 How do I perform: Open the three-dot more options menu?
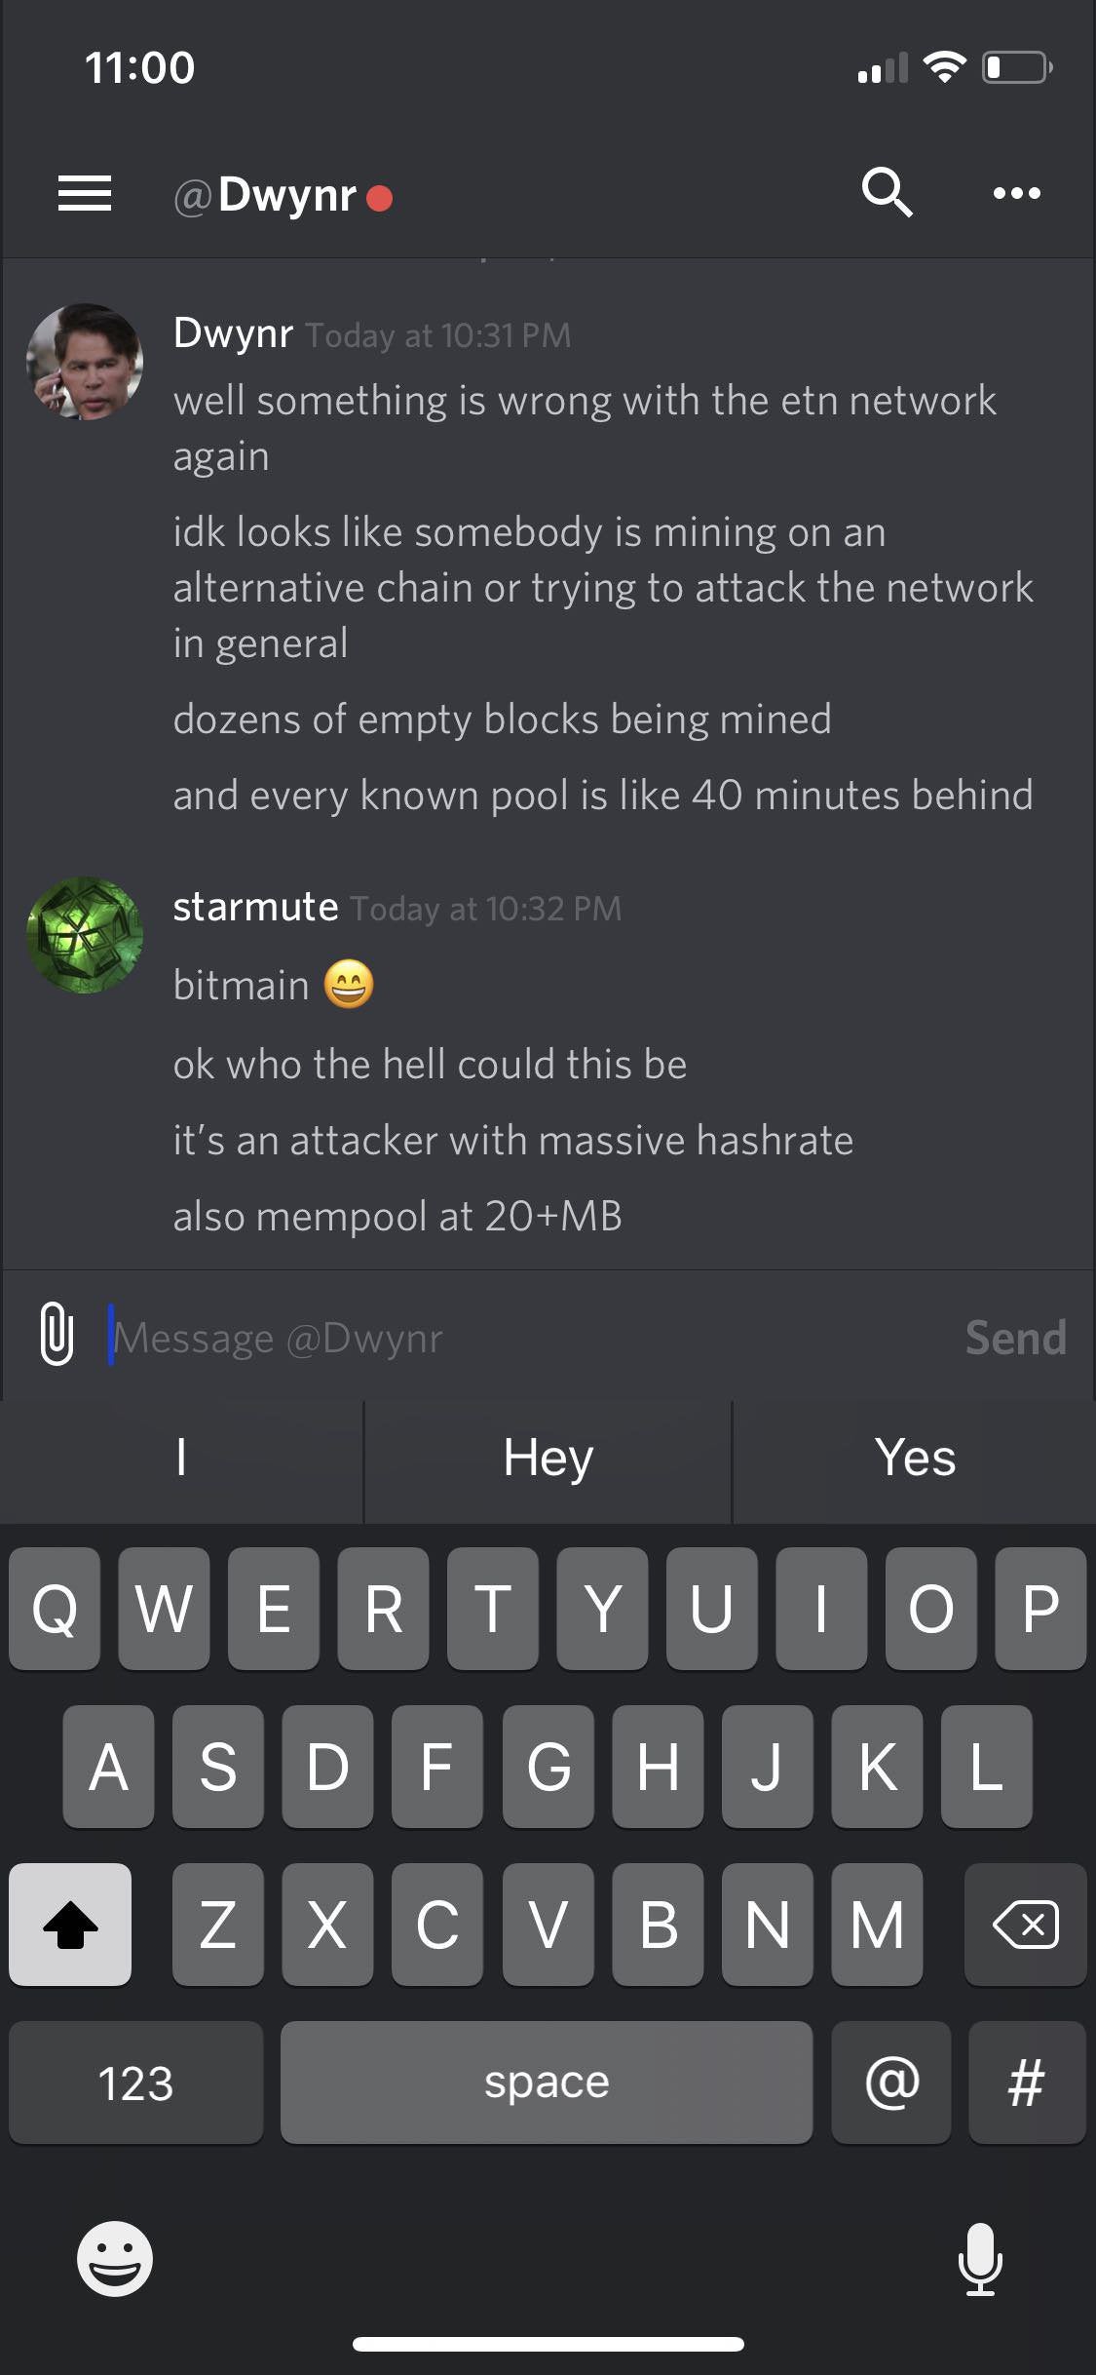pyautogui.click(x=1016, y=193)
